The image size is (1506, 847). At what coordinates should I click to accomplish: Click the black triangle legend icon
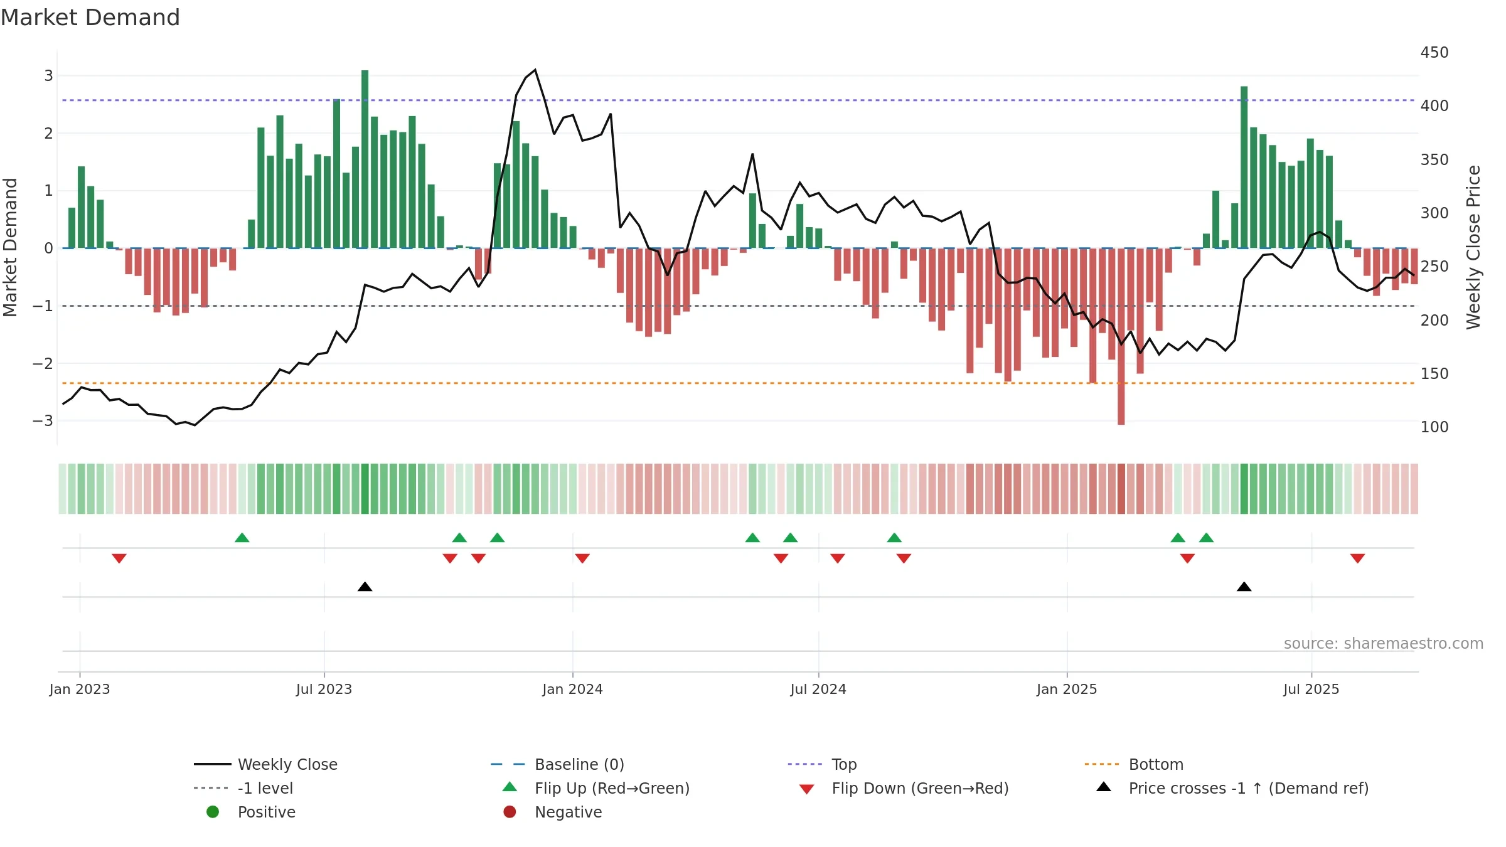(1104, 787)
